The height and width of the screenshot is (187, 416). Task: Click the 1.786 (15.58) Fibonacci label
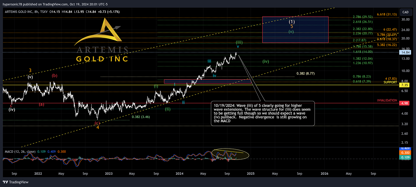[x=362, y=46]
